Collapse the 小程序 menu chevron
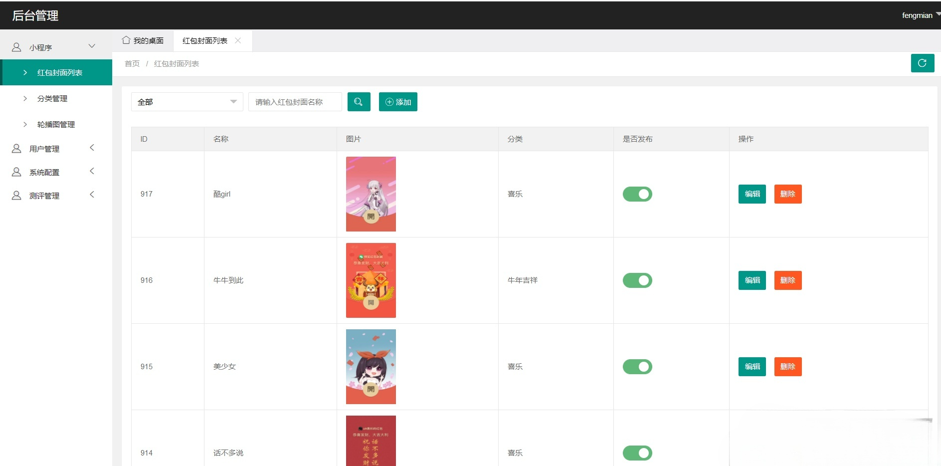Viewport: 941px width, 466px height. point(92,46)
